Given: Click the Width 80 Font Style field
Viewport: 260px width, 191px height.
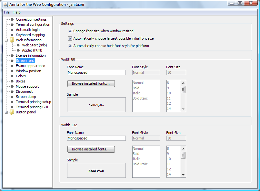Looking at the screenshot, I should [146, 72].
